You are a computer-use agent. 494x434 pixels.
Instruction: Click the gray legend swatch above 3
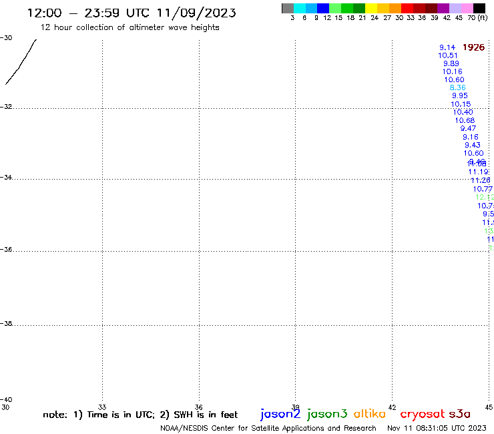click(288, 8)
